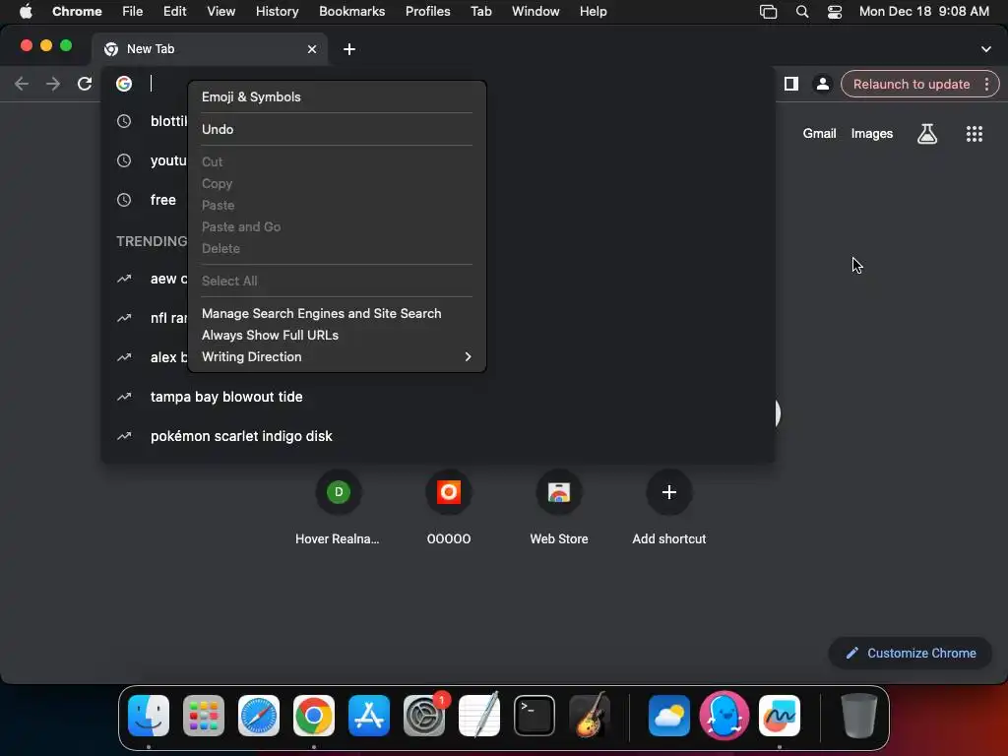The image size is (1008, 756).
Task: Open TextEdit in the dock
Action: click(x=479, y=715)
